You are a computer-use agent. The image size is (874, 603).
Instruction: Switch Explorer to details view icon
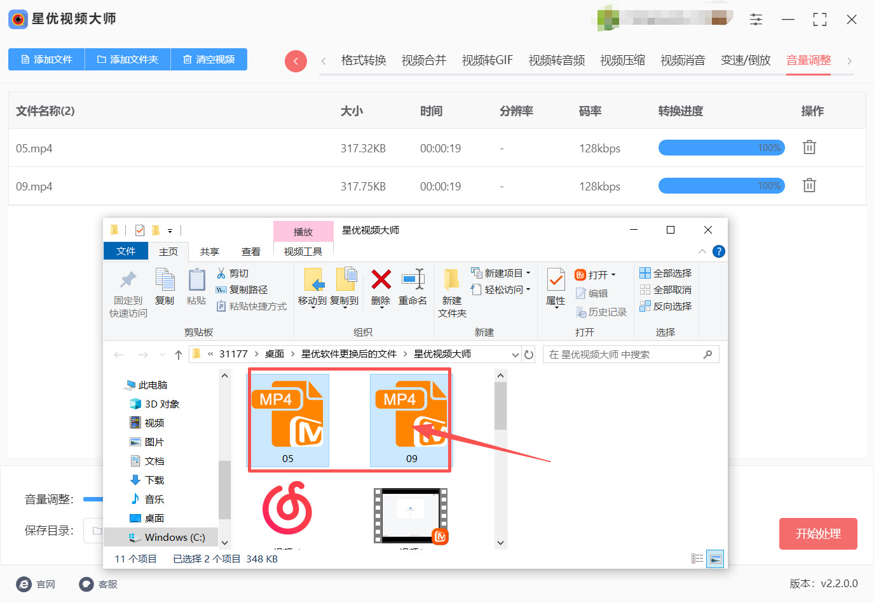[x=697, y=559]
